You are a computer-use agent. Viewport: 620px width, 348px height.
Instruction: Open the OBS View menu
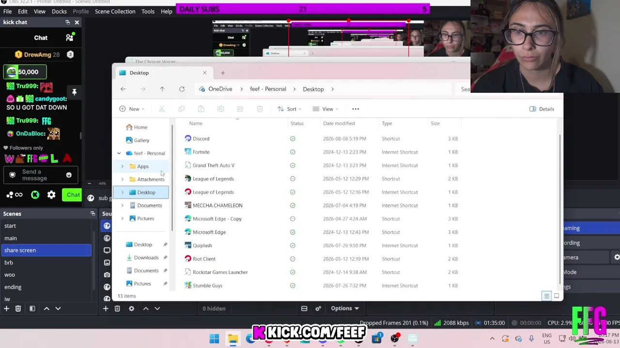(40, 11)
